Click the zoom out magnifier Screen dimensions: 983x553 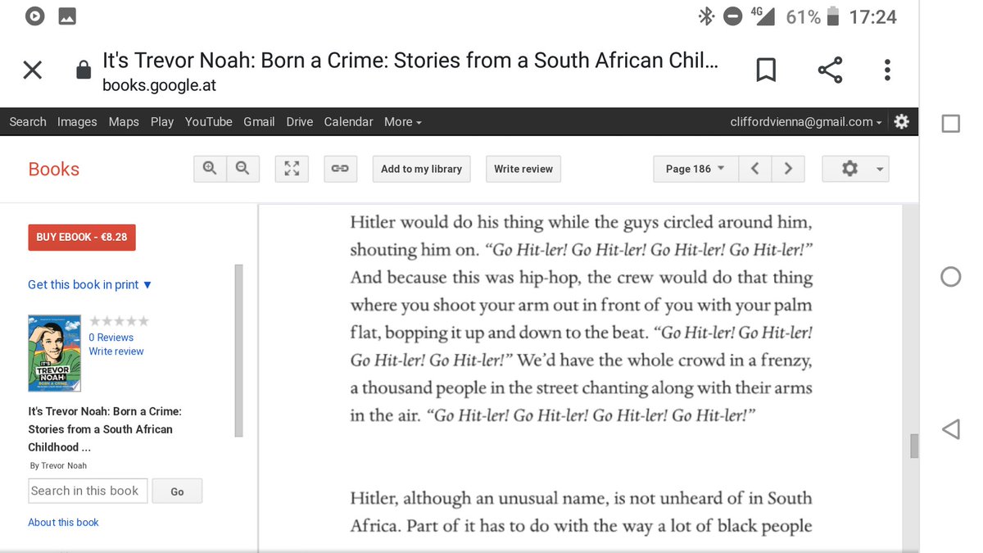point(242,169)
